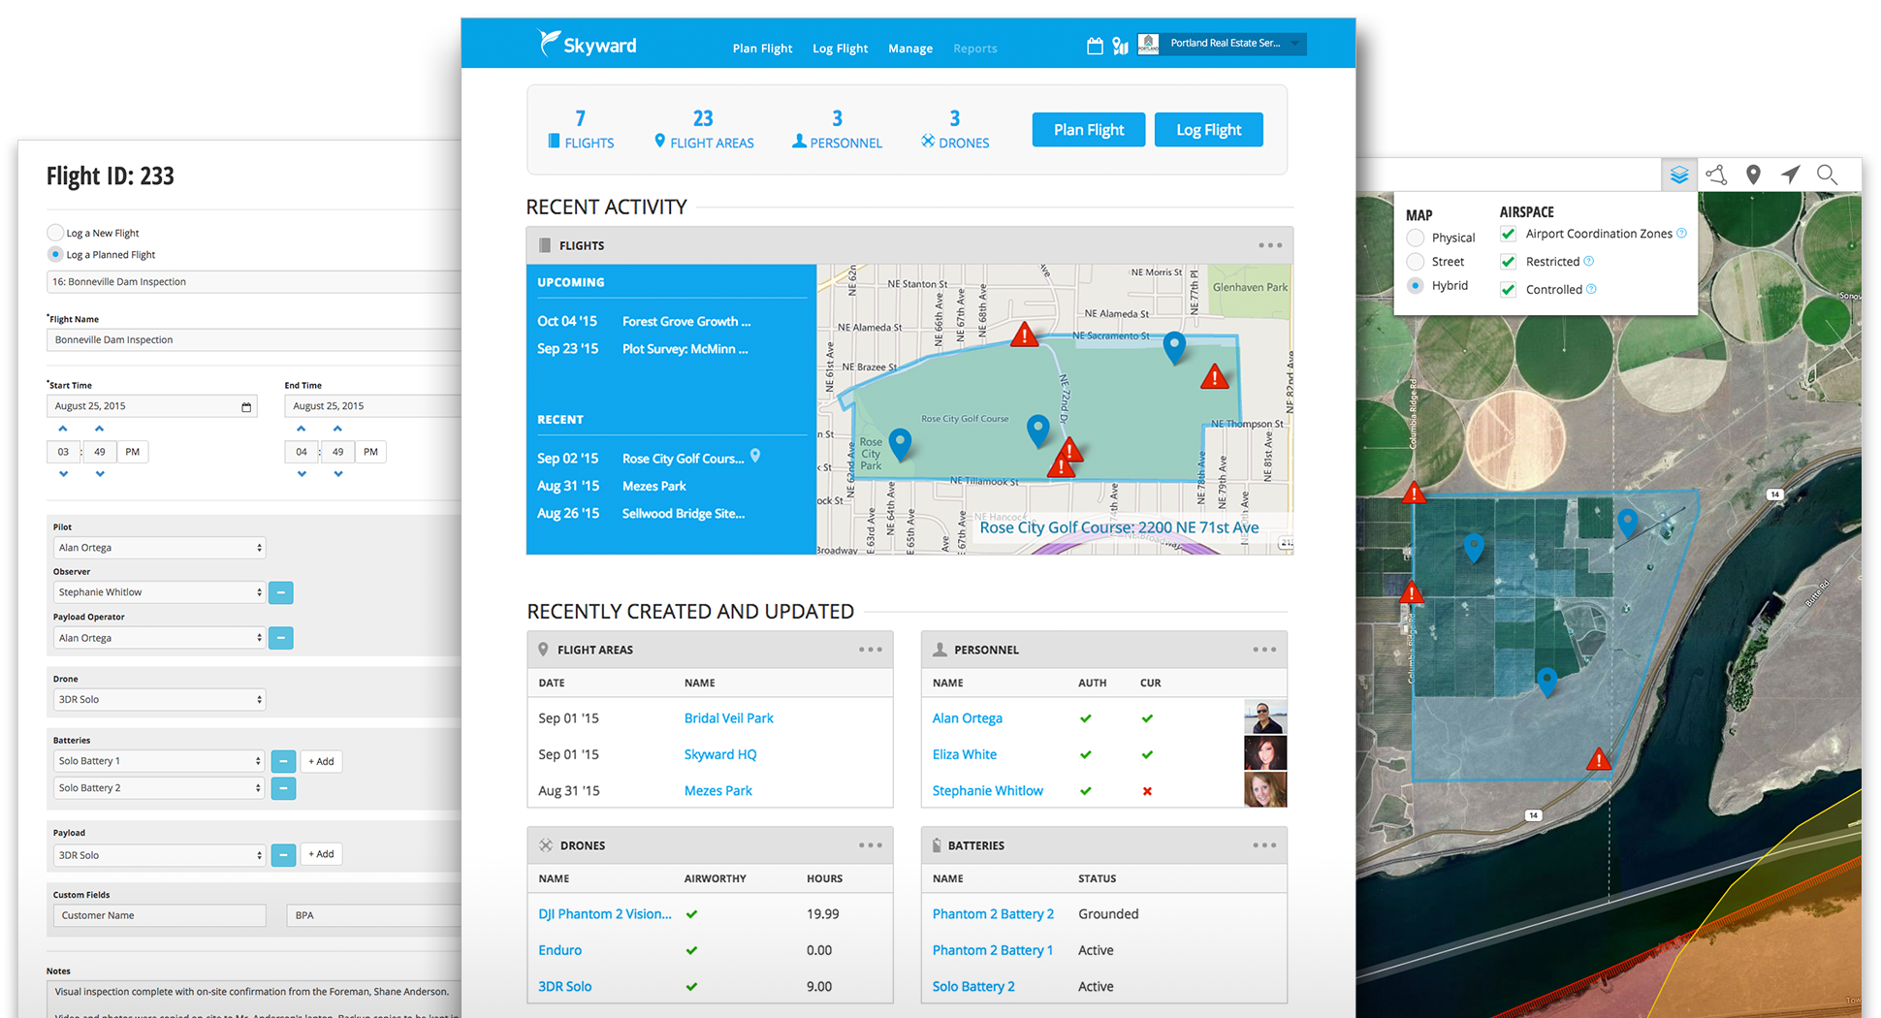Click the Plan Flight button

click(1088, 129)
